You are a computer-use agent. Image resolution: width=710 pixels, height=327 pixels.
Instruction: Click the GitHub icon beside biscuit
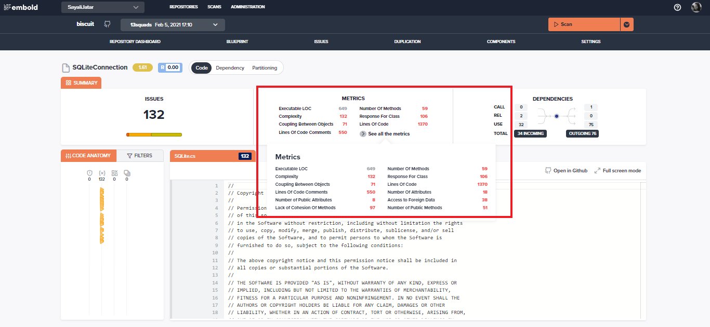click(x=108, y=24)
